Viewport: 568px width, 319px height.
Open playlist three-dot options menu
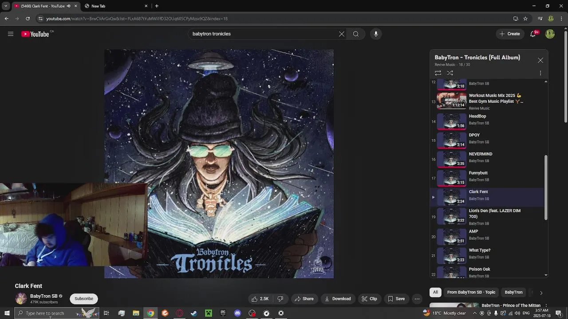[540, 73]
